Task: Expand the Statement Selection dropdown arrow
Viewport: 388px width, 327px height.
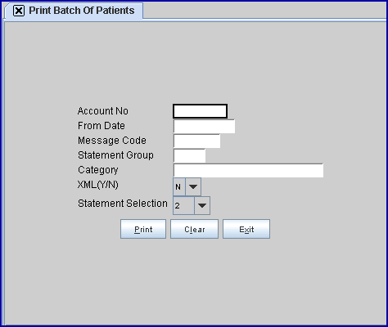Action: click(202, 205)
